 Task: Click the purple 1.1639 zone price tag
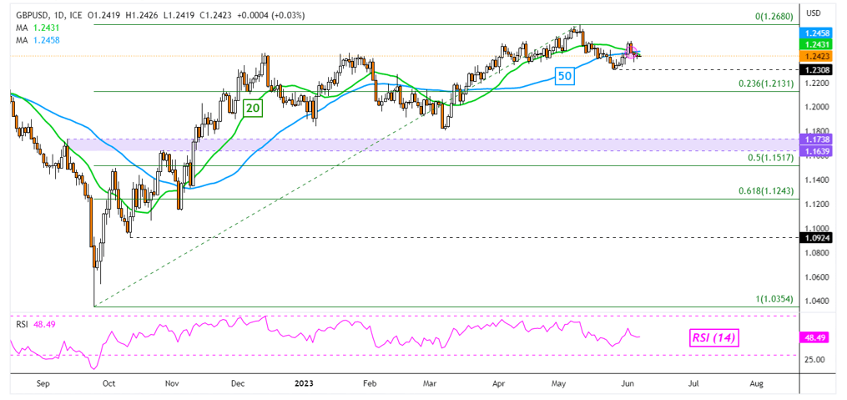coord(817,149)
